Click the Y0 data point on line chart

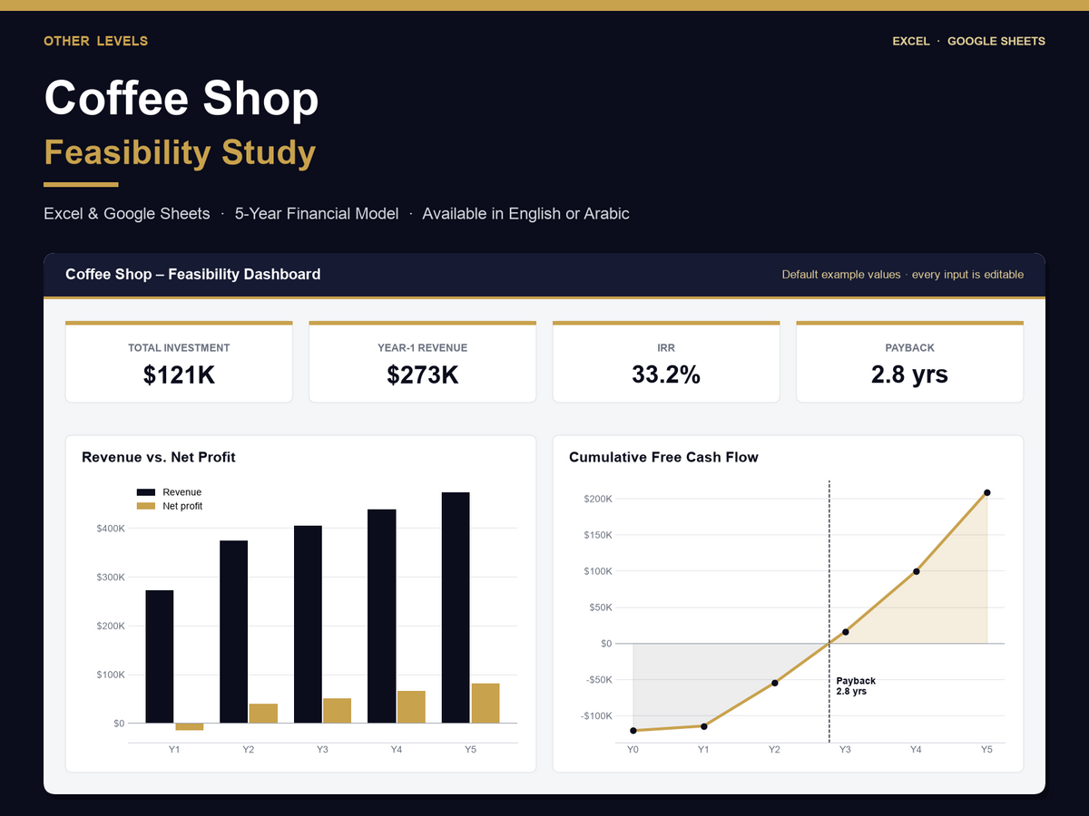633,731
